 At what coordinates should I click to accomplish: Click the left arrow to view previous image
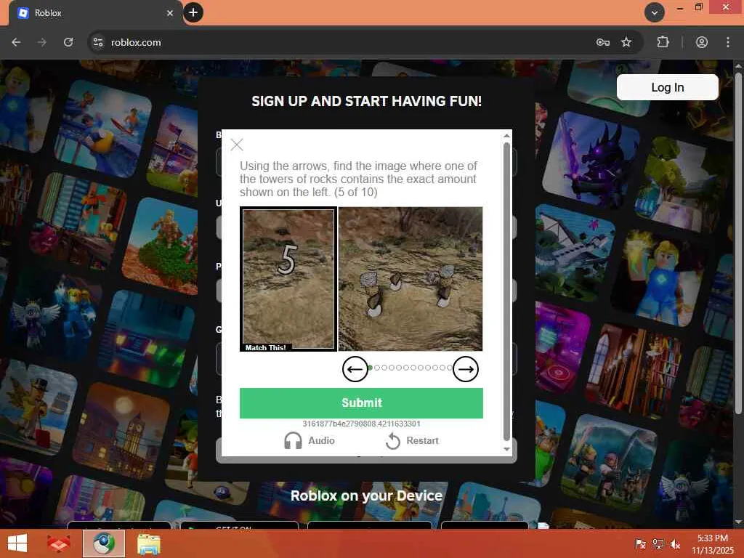(355, 369)
